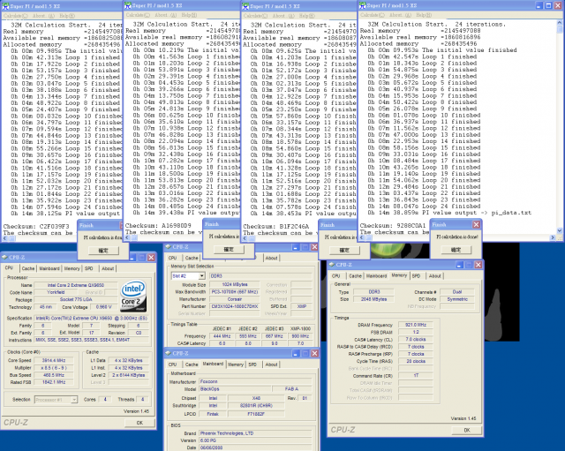Select CPU tab in CPU-Z DRAM Timings window

pyautogui.click(x=335, y=276)
